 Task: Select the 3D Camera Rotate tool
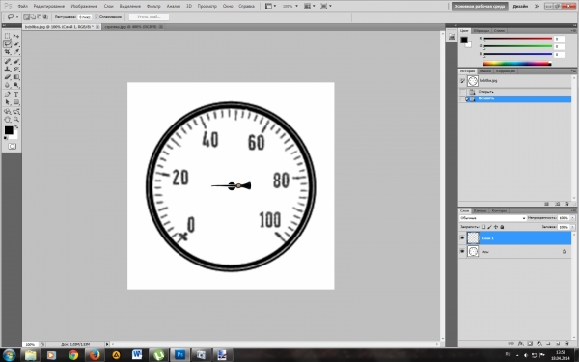tap(16, 112)
